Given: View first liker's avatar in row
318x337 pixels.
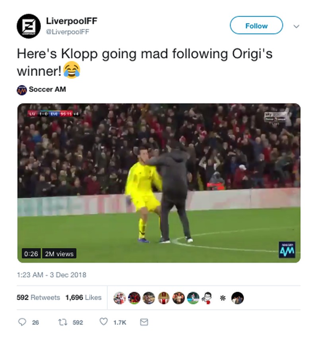Looking at the screenshot, I should tap(120, 298).
